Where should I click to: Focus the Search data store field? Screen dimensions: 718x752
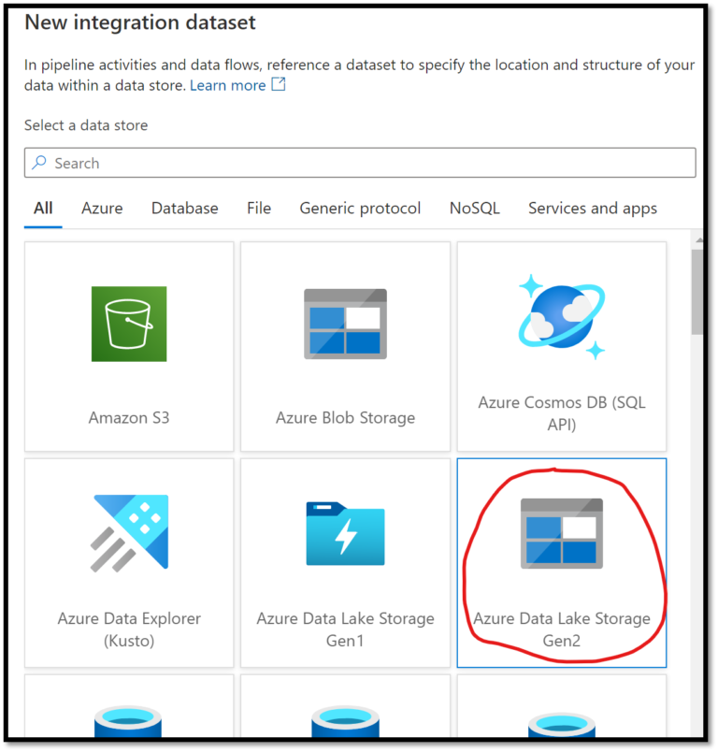360,163
